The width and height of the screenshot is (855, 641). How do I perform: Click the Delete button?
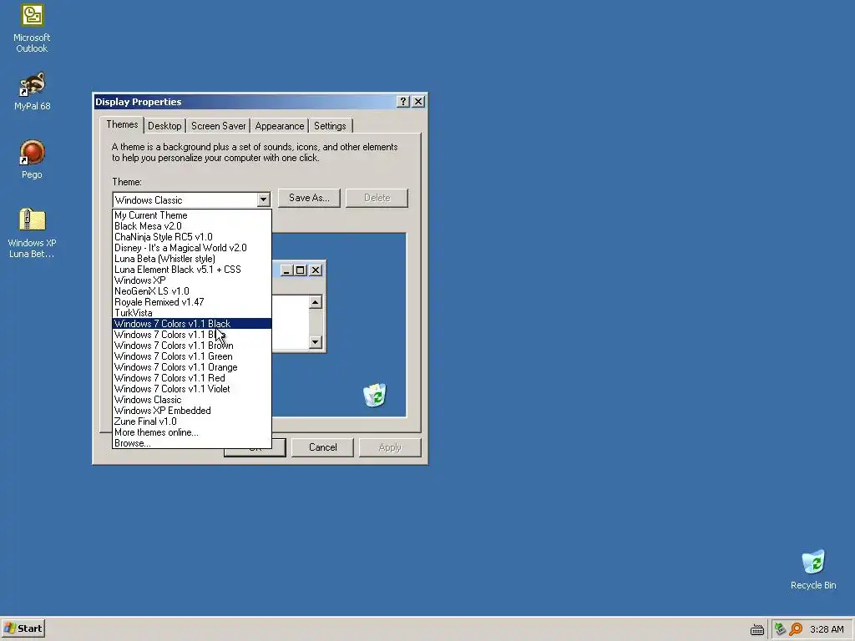coord(377,198)
